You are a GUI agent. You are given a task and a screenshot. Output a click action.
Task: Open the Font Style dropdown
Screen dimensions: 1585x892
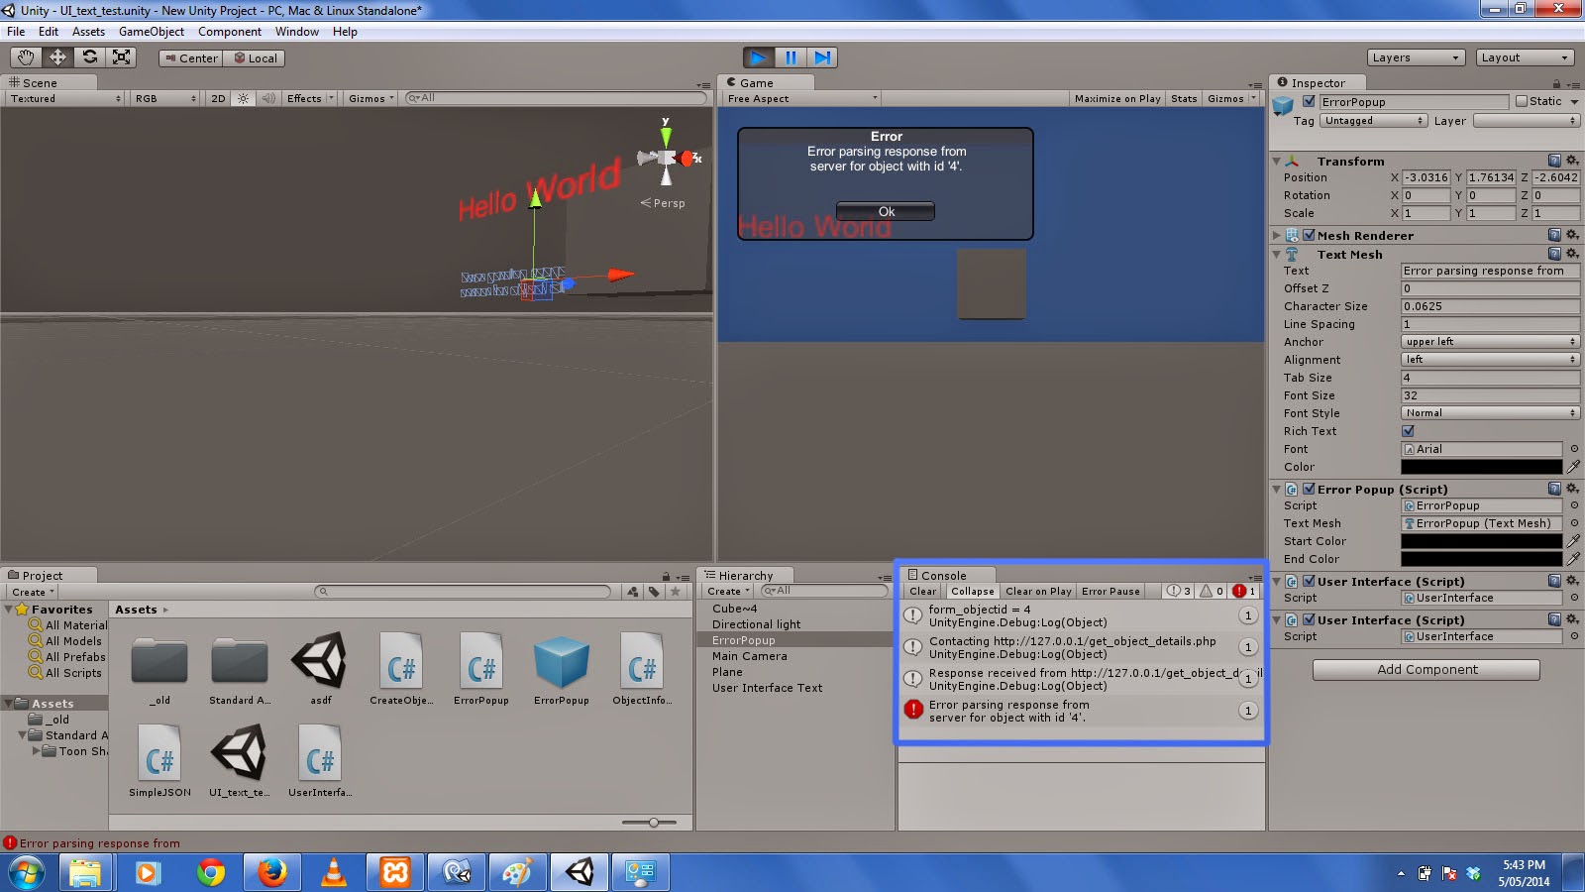point(1490,413)
